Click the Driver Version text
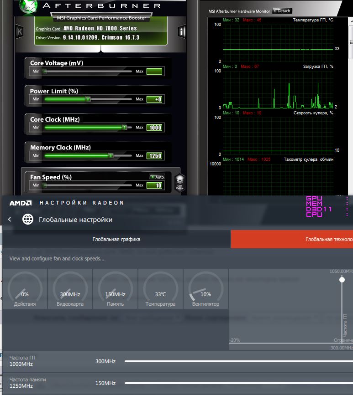The height and width of the screenshot is (395, 353). click(87, 37)
